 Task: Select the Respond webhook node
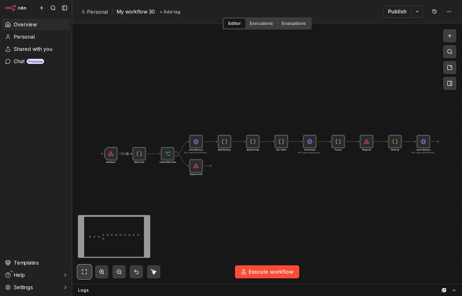click(366, 142)
